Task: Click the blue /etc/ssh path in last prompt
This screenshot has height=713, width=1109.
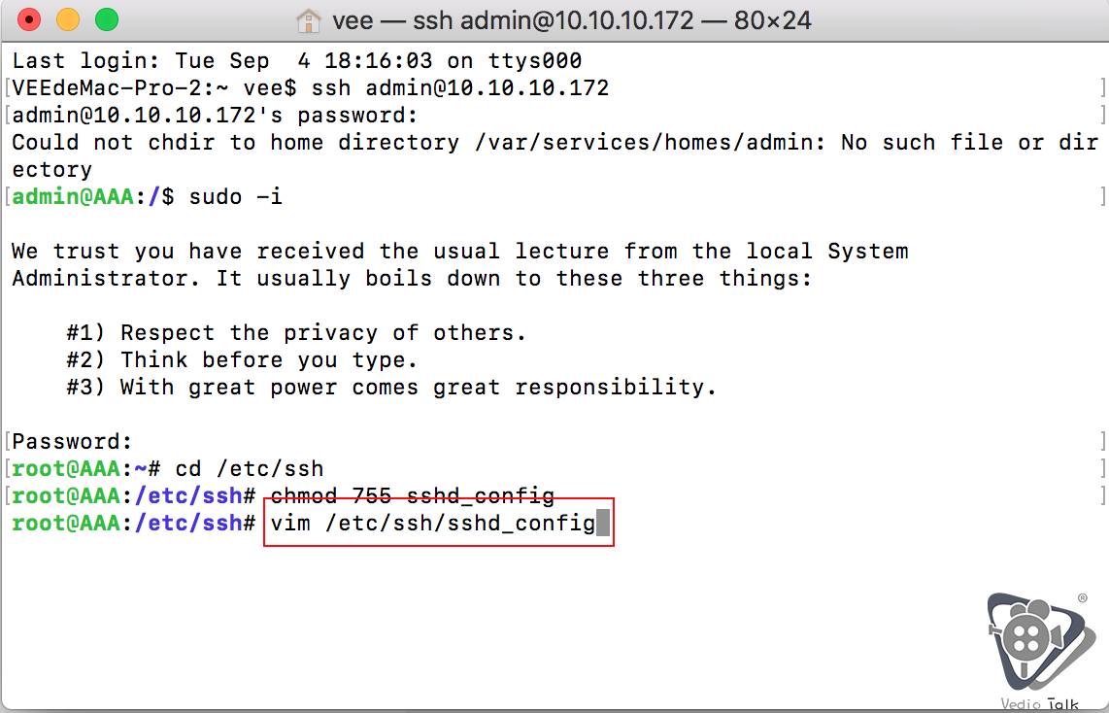Action: [x=188, y=524]
